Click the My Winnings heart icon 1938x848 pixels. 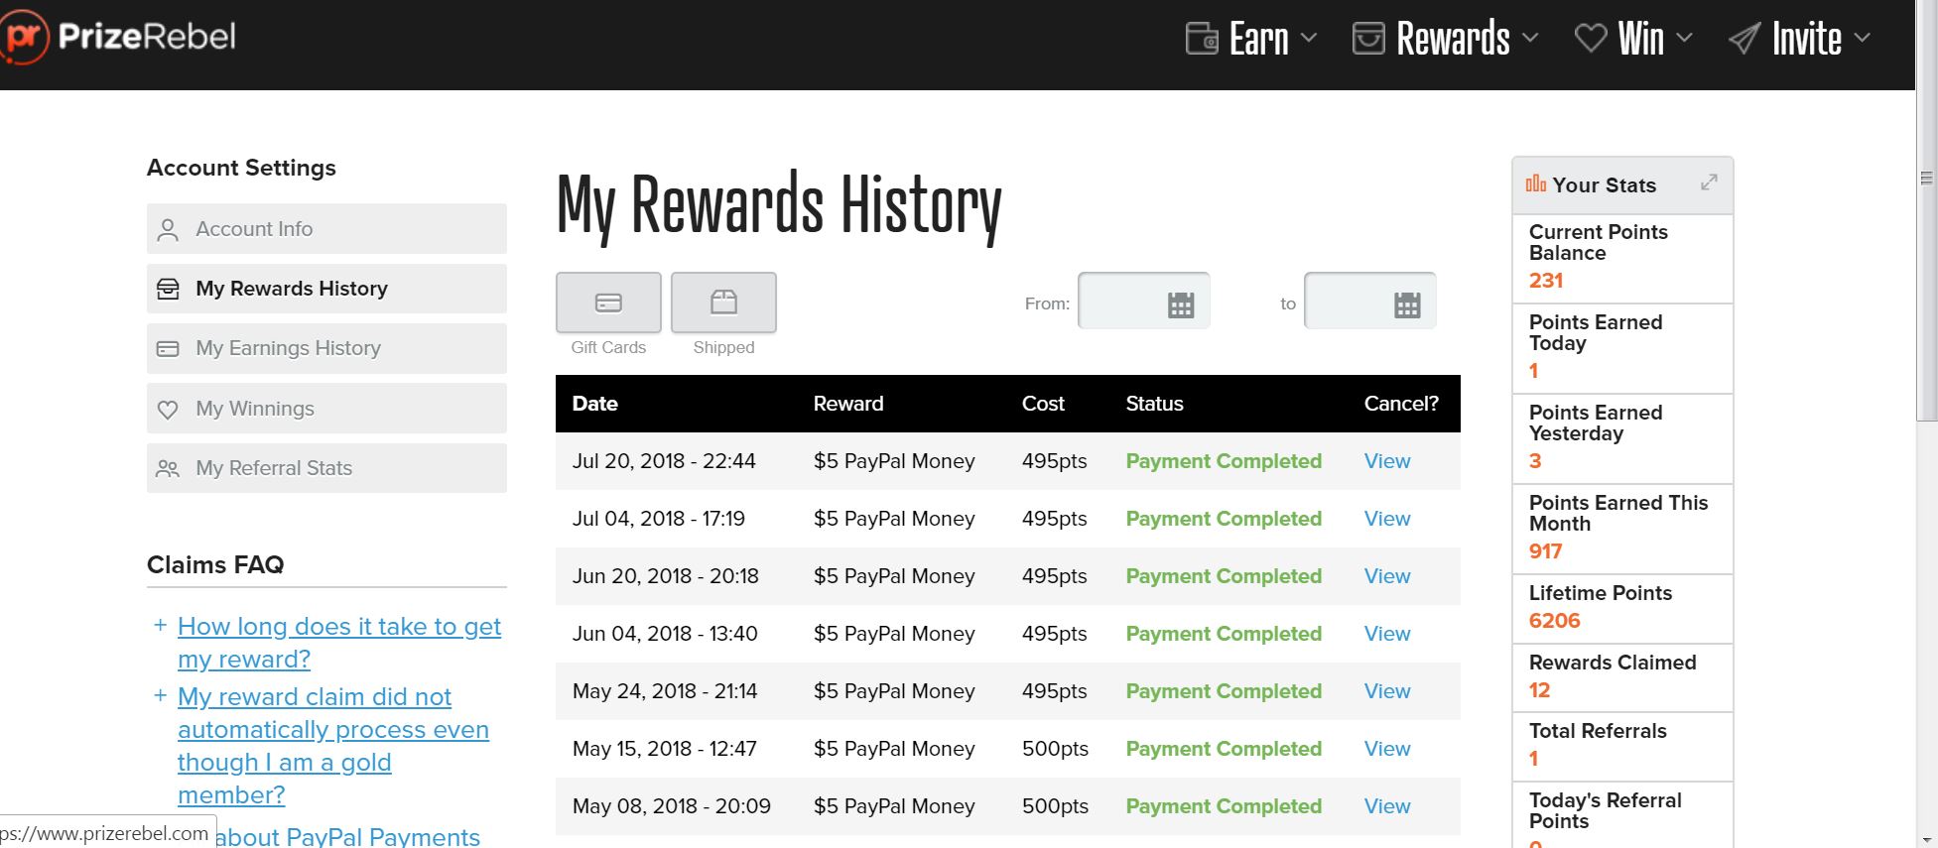click(x=168, y=410)
